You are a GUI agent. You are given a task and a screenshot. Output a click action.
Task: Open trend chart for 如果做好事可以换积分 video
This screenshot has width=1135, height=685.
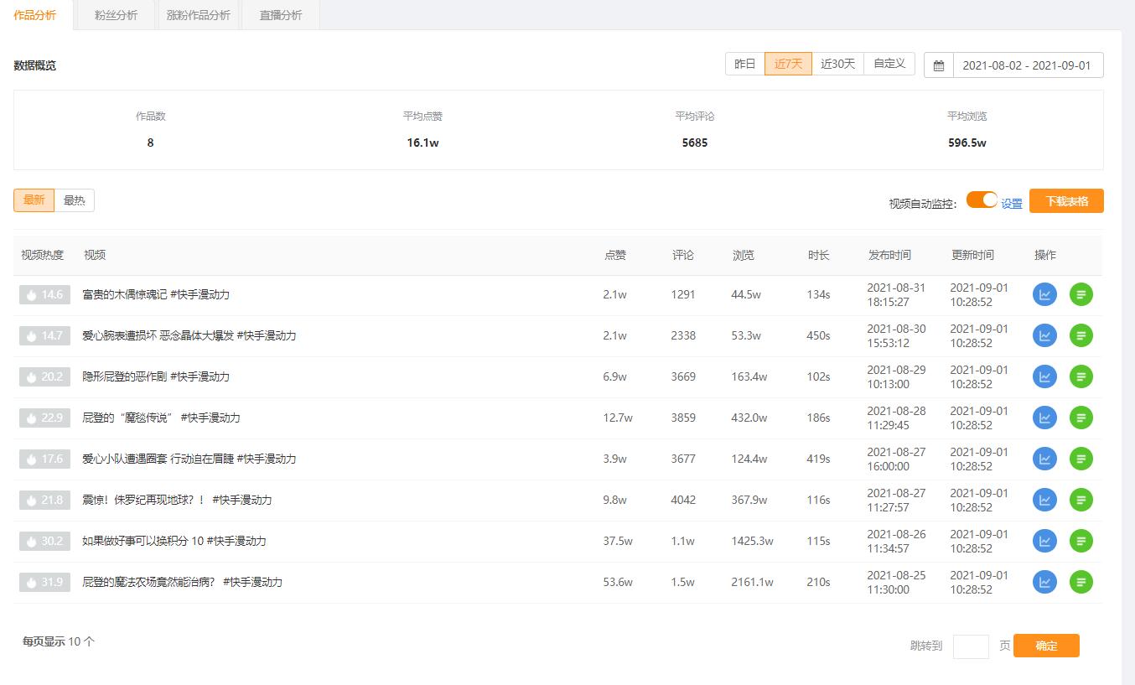point(1044,541)
